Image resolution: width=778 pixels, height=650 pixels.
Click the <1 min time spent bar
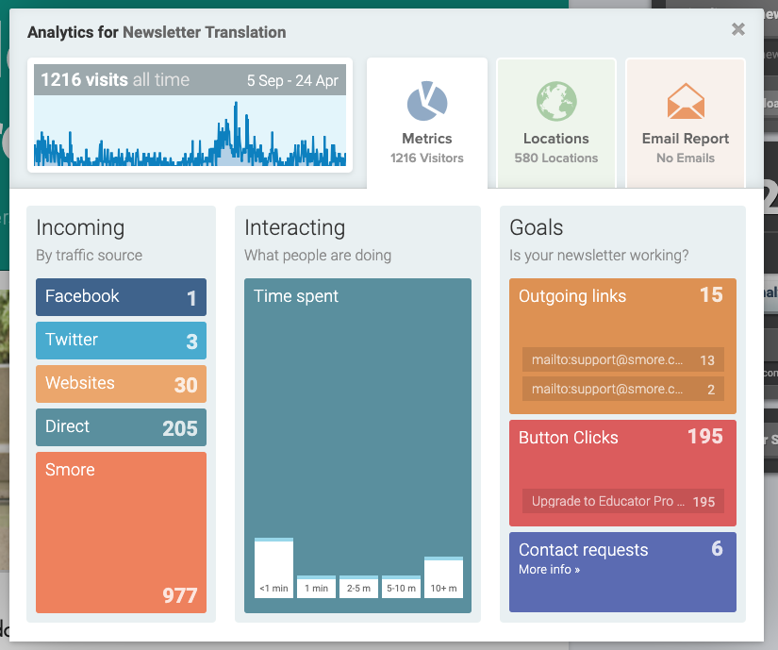[273, 568]
